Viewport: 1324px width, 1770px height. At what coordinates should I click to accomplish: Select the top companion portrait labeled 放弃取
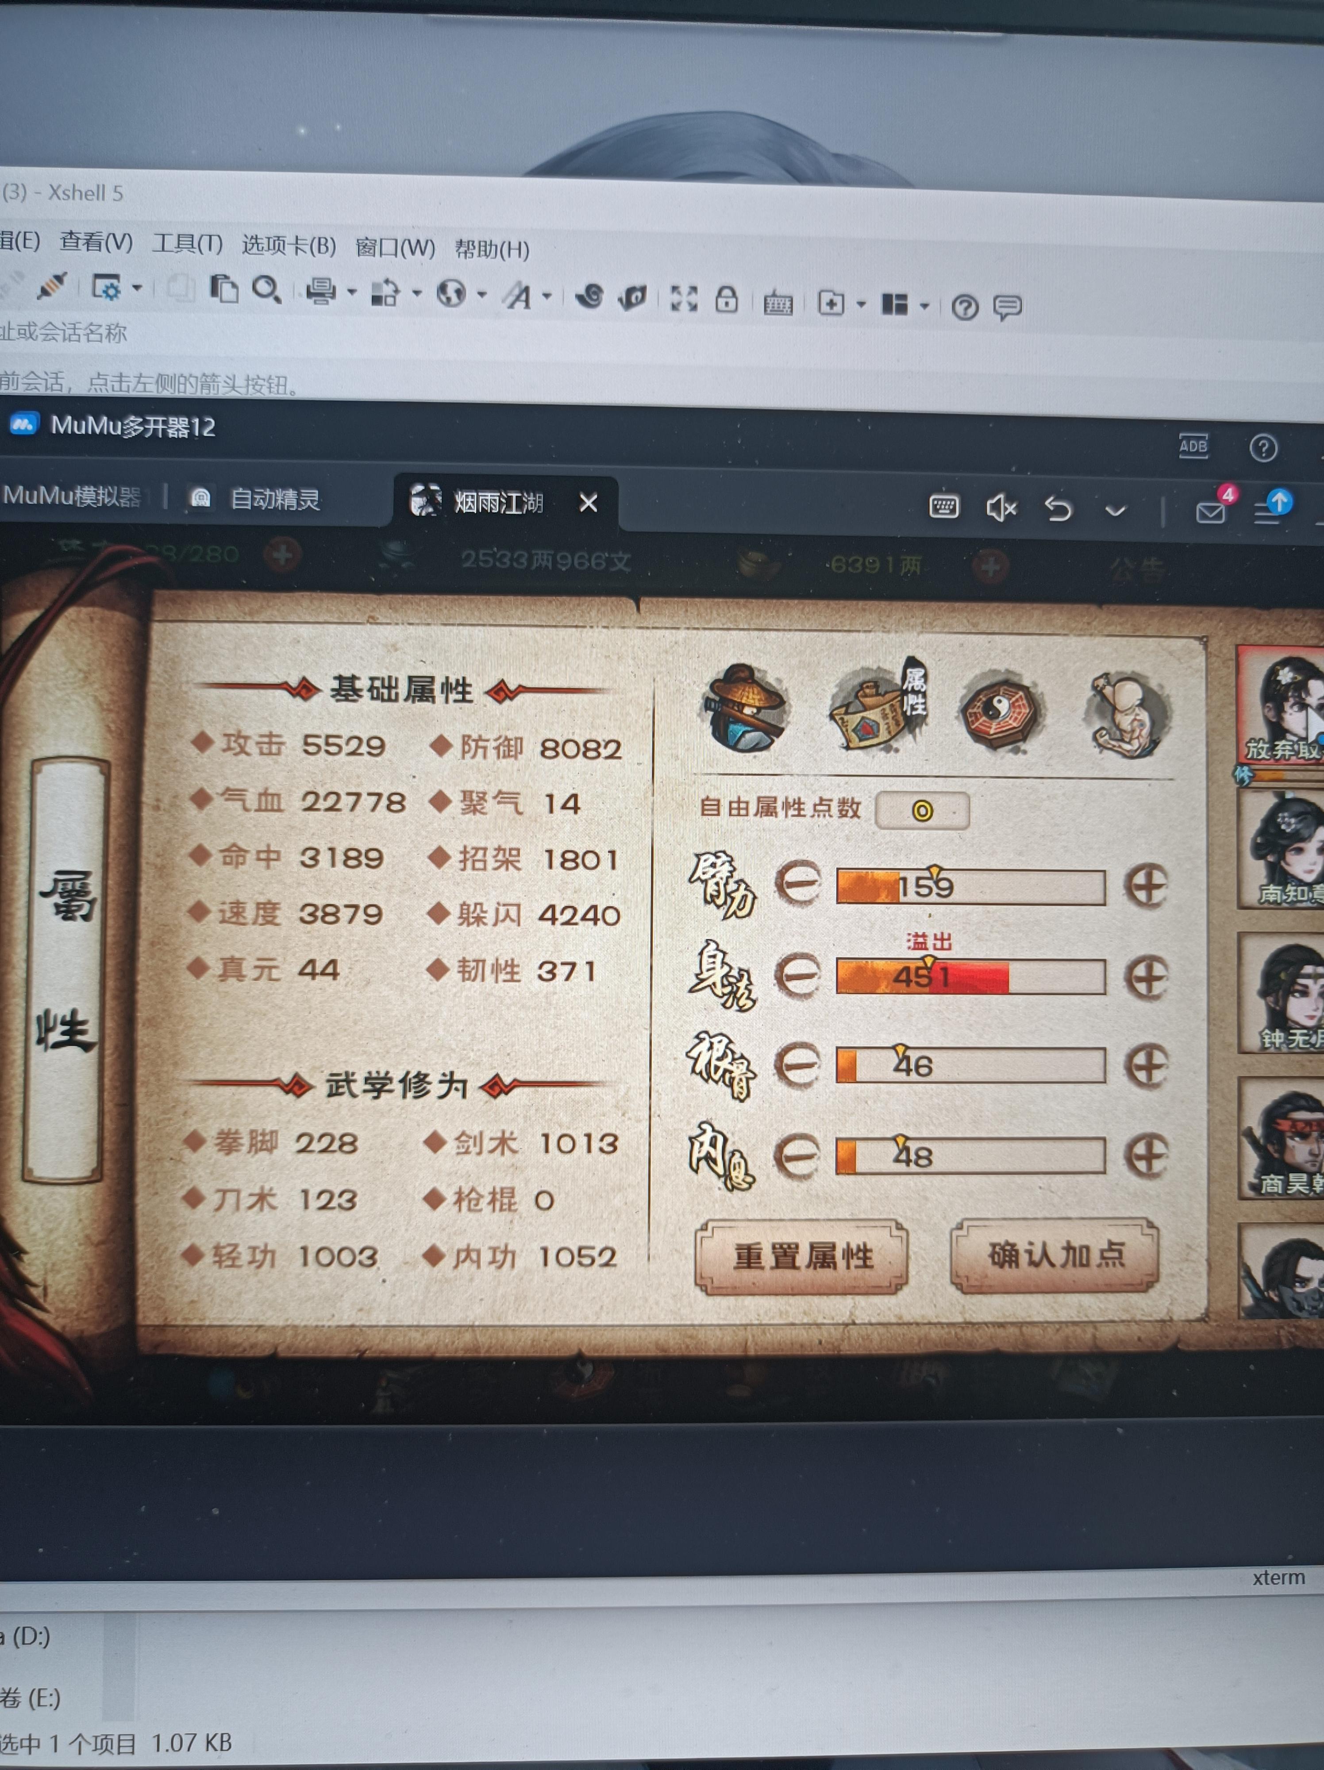tap(1280, 706)
